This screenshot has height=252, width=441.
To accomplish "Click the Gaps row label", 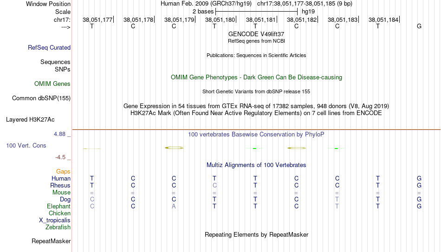I will point(63,172).
